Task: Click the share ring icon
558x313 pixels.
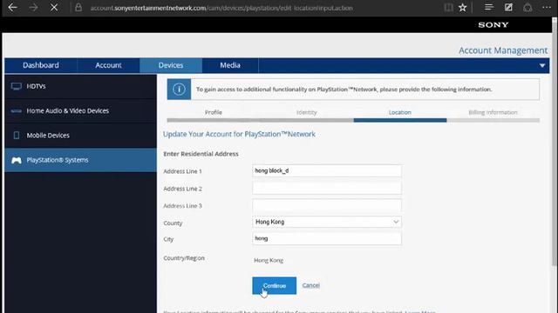Action: point(527,8)
